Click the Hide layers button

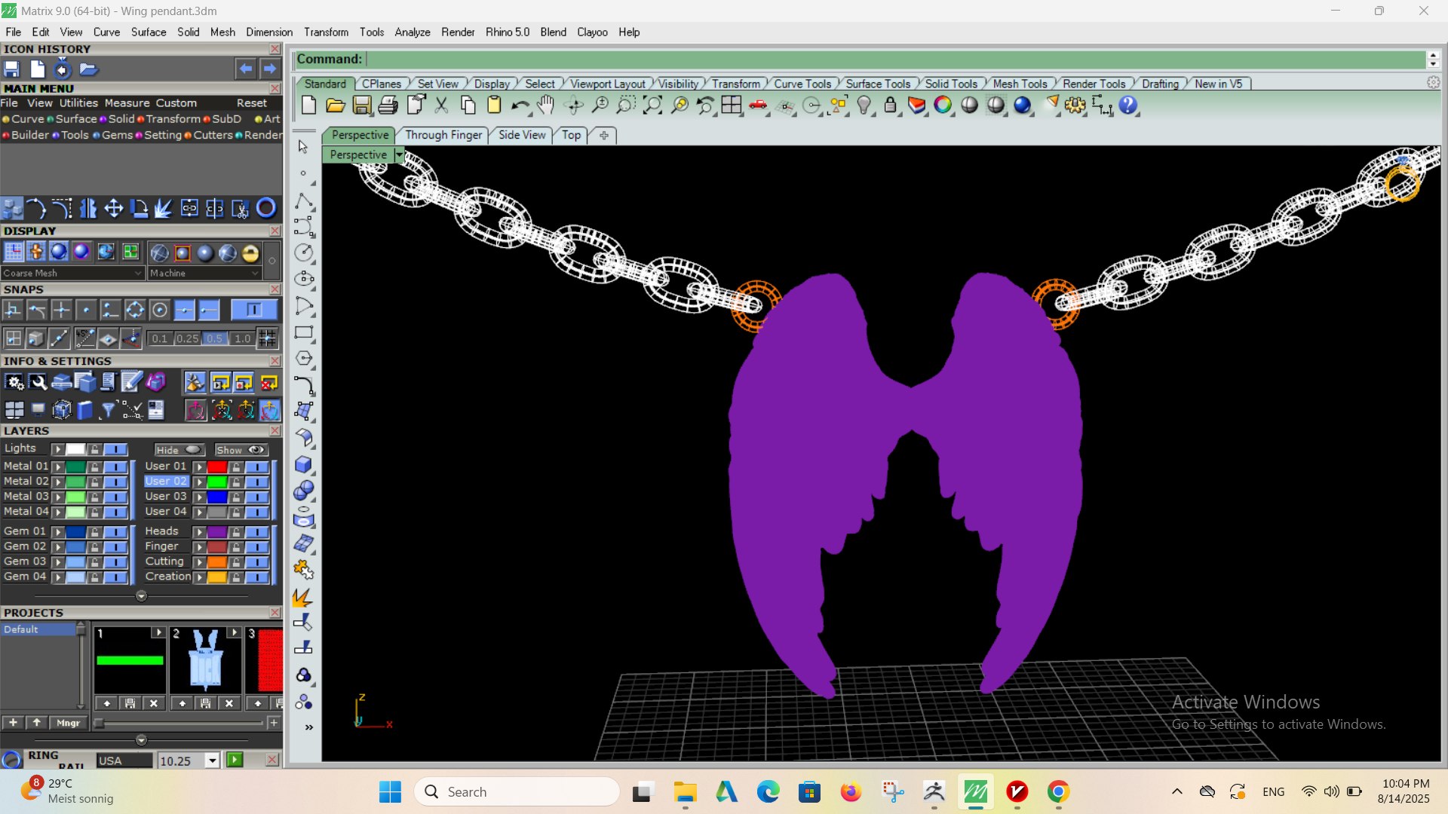[x=179, y=450]
